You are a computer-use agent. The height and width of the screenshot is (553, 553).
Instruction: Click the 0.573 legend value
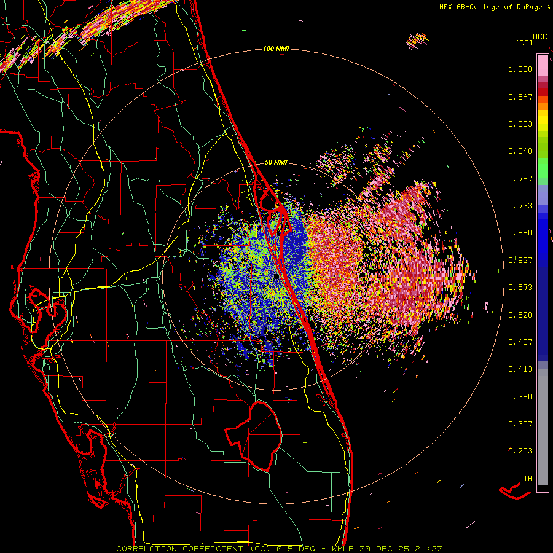pos(520,288)
